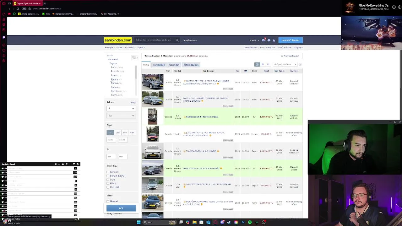The image size is (402, 226).
Task: Open the Camry model category
Action: pyautogui.click(x=114, y=79)
